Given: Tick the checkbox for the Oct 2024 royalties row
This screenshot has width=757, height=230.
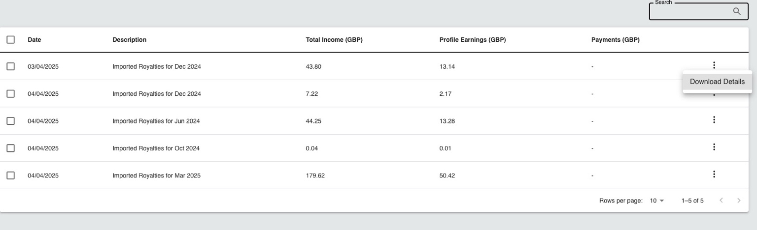Looking at the screenshot, I should point(10,148).
